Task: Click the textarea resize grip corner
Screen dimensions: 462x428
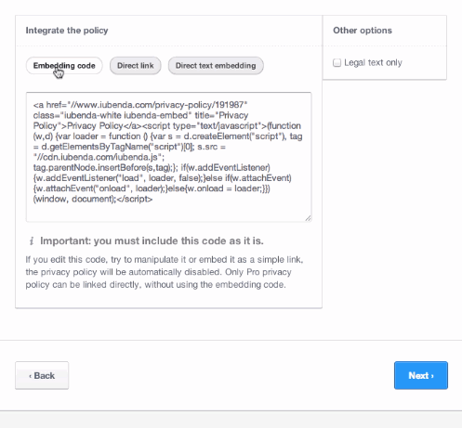Action: pyautogui.click(x=308, y=218)
